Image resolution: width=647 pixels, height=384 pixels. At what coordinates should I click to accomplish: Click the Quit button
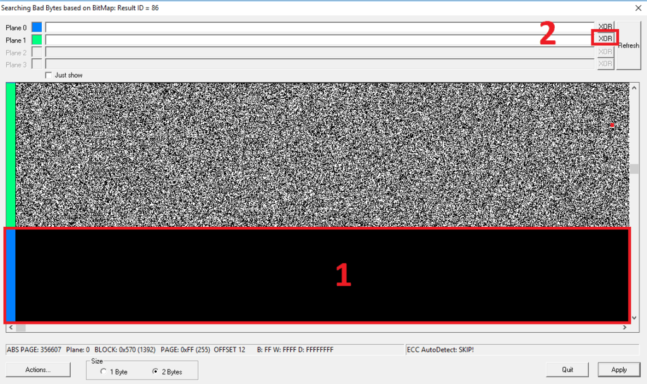[567, 369]
